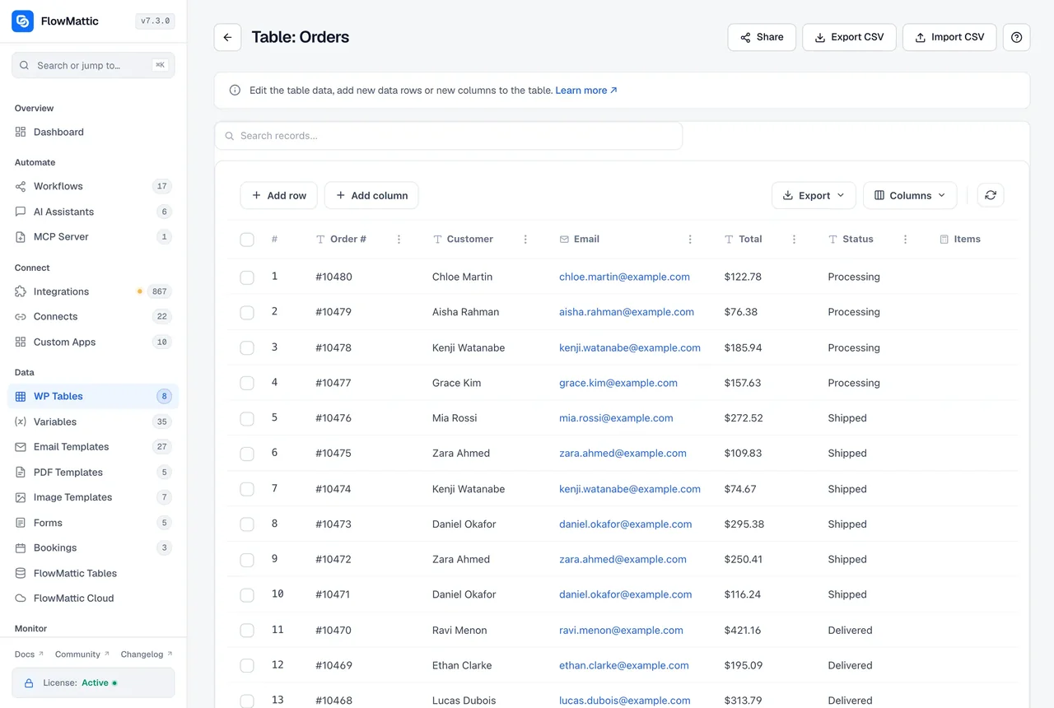The height and width of the screenshot is (708, 1054).
Task: Click the Export CSV button
Action: tap(849, 37)
